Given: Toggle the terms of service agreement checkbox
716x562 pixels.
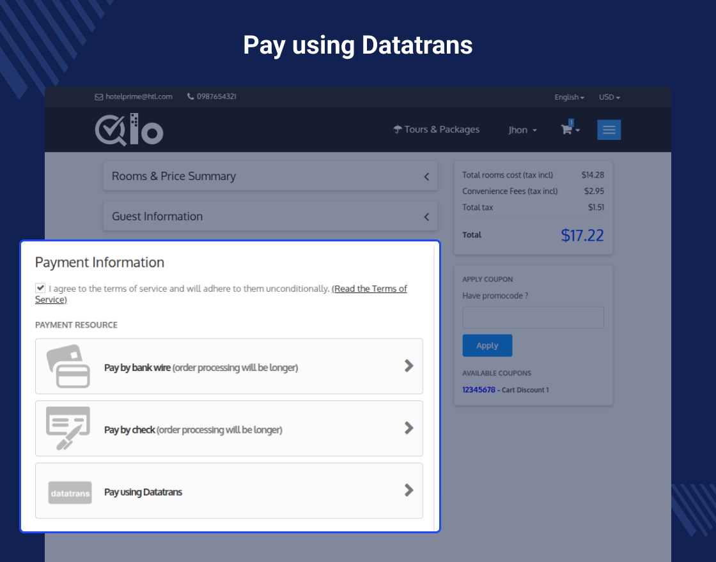Looking at the screenshot, I should click(x=40, y=288).
